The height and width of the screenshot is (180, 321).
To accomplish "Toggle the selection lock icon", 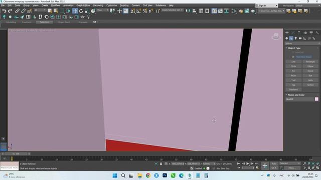I will pos(161,163).
